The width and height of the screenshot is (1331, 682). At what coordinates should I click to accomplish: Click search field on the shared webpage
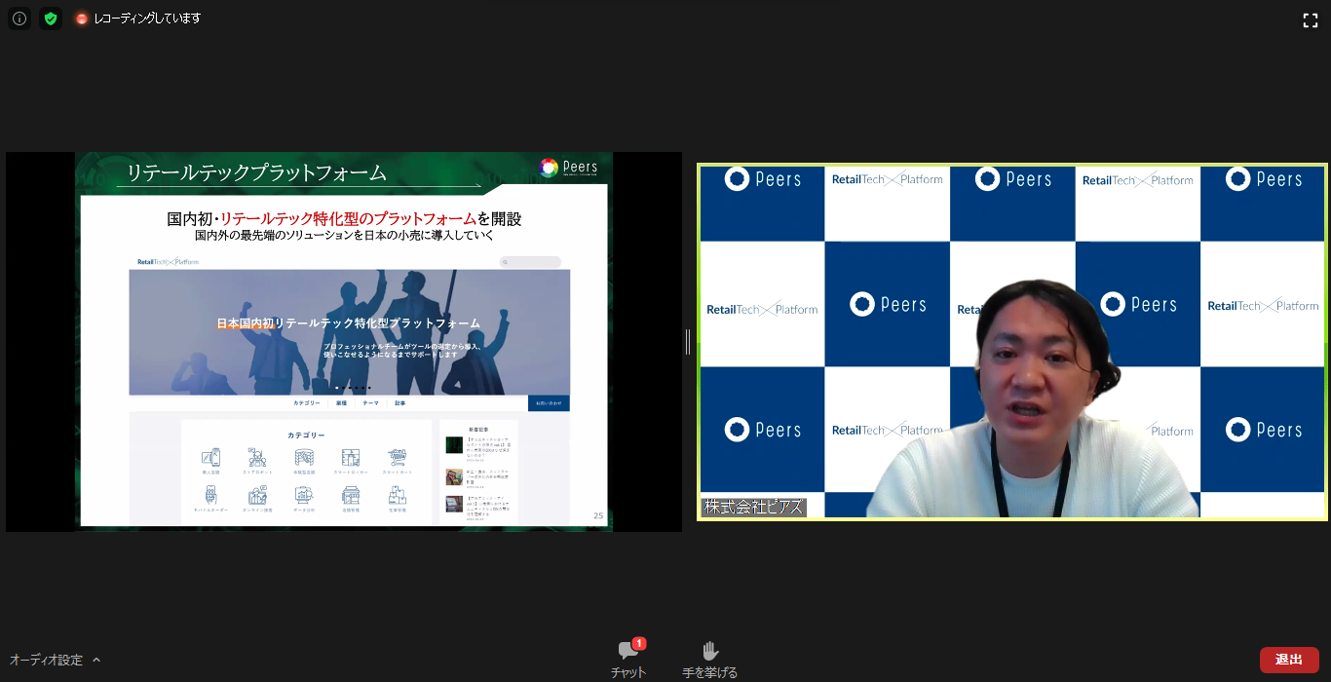click(x=531, y=262)
